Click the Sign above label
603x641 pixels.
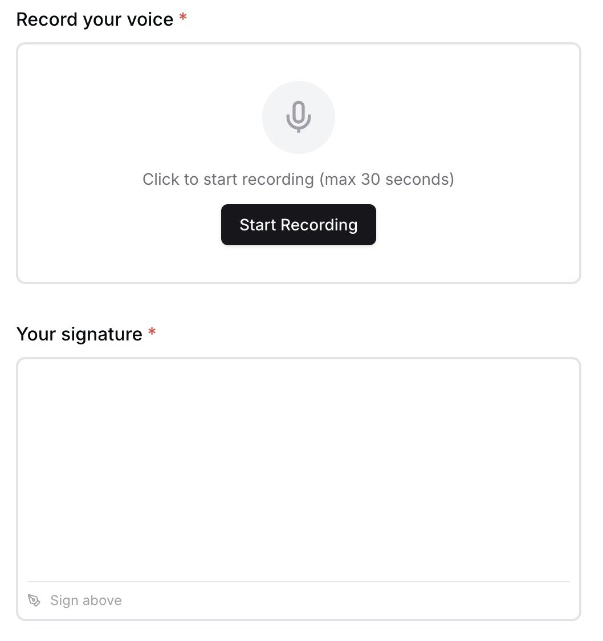click(x=86, y=600)
